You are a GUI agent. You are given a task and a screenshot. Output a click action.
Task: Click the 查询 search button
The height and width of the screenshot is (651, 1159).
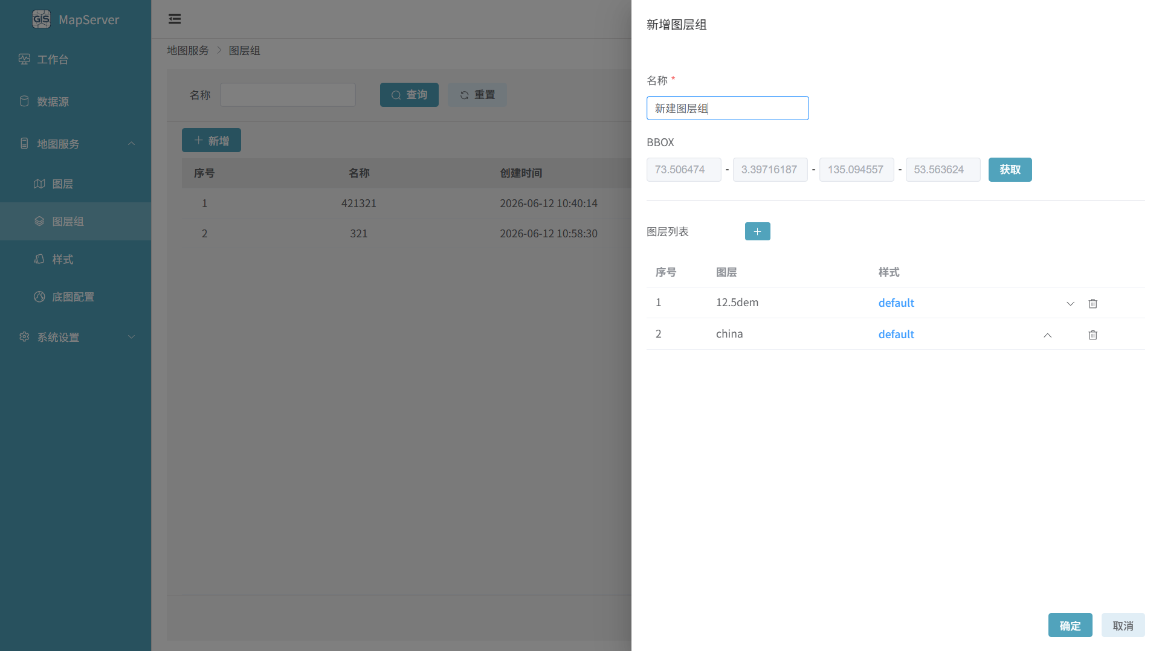coord(409,95)
